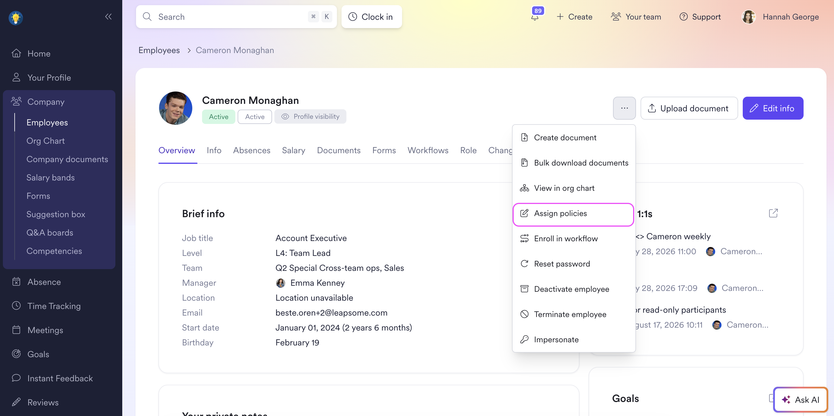
Task: Click the Home house icon in sidebar
Action: coord(16,53)
